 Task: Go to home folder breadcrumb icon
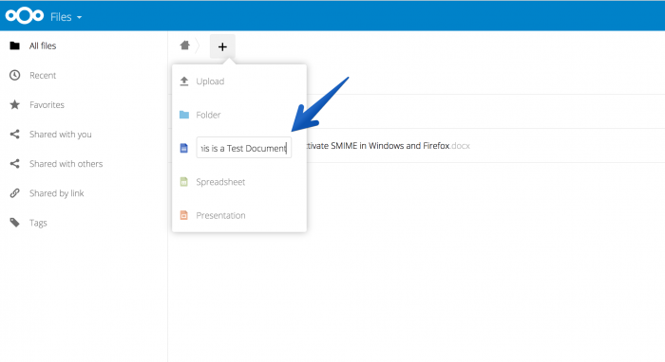coord(184,45)
